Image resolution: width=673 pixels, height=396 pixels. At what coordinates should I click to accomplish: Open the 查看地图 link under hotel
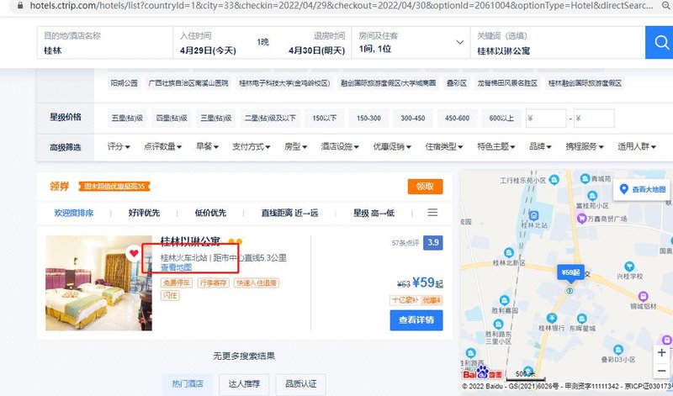[177, 267]
